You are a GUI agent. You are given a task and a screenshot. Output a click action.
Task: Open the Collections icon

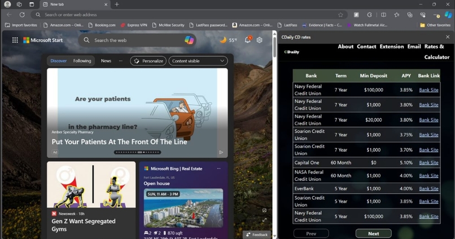point(410,15)
